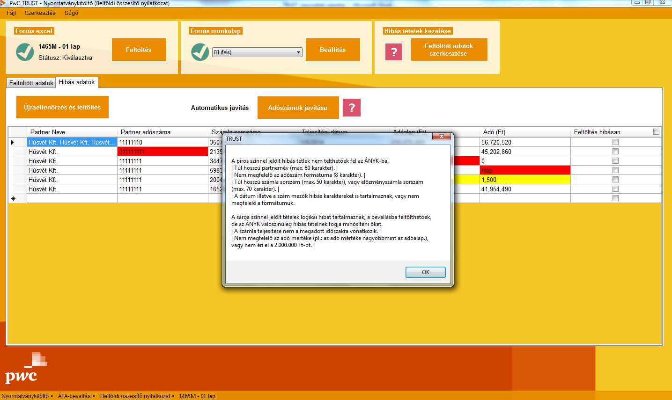Toggle checkbox in the empty new row
672x400 pixels.
click(615, 198)
